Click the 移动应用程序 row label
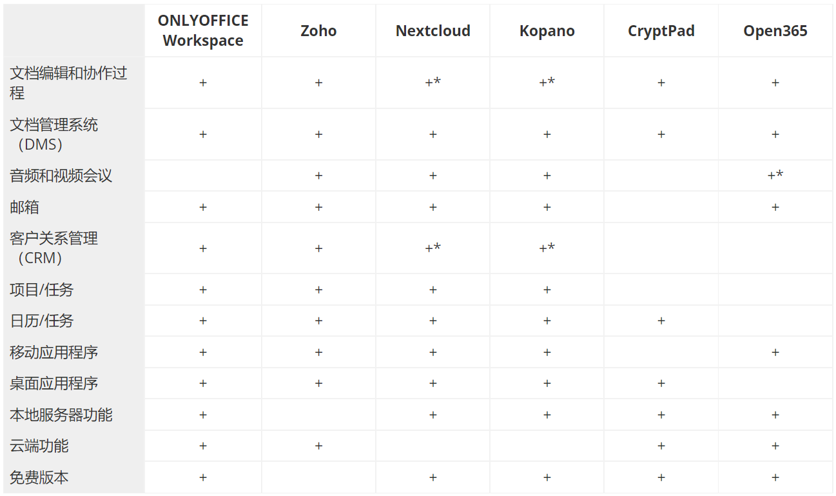This screenshot has width=836, height=496. click(x=54, y=352)
